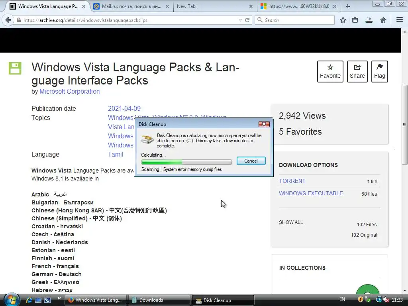The height and width of the screenshot is (306, 408).
Task: Open Downloads taskbar button
Action: click(x=159, y=300)
